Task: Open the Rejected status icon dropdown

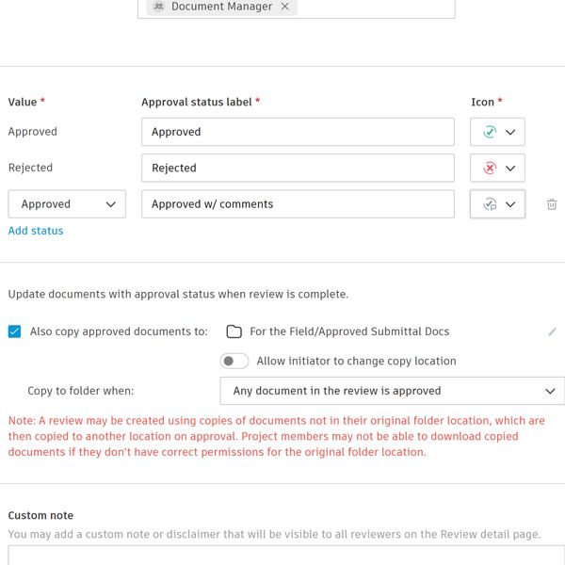Action: click(509, 169)
